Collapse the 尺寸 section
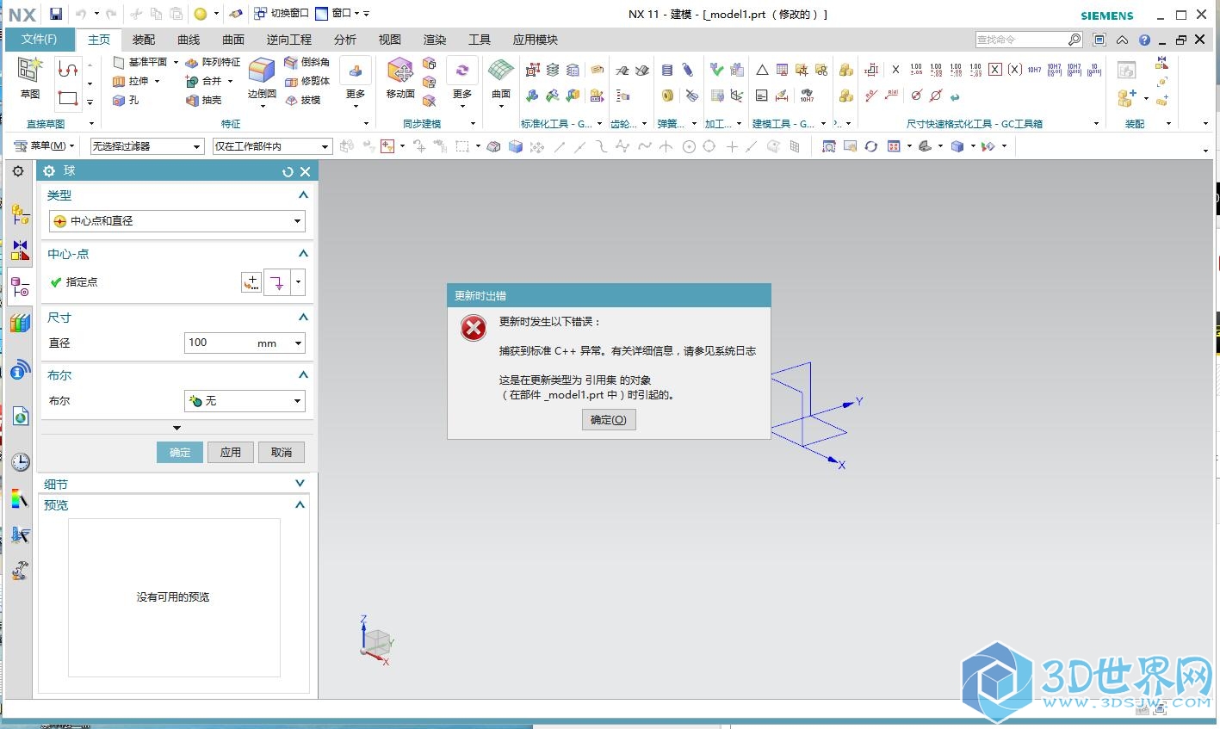The width and height of the screenshot is (1220, 729). (303, 318)
